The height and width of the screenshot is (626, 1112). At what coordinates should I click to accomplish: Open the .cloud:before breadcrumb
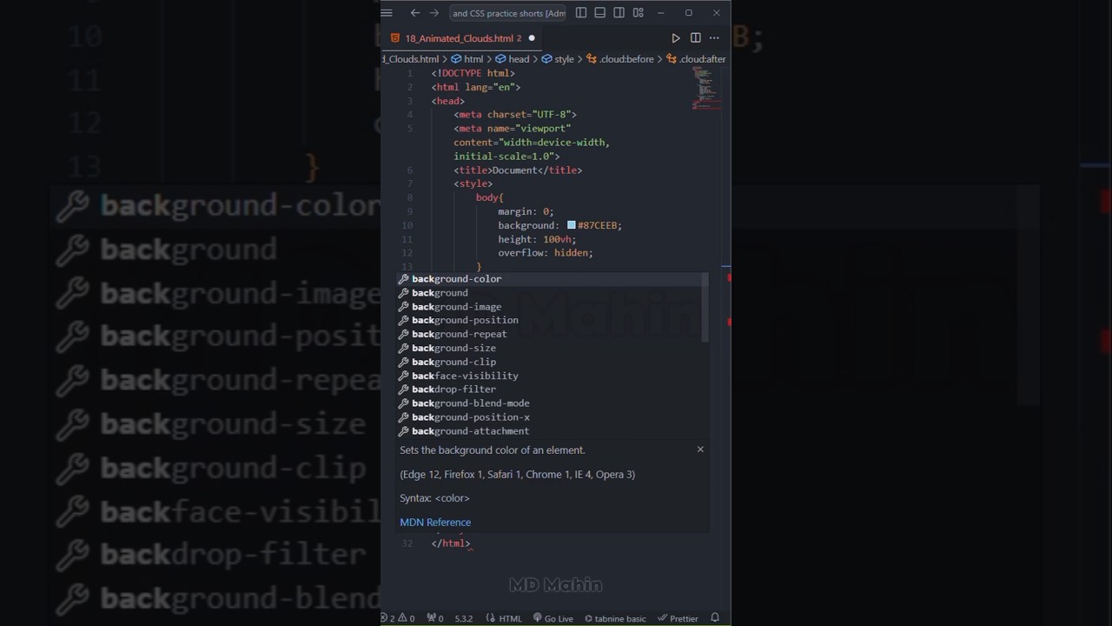pyautogui.click(x=620, y=59)
